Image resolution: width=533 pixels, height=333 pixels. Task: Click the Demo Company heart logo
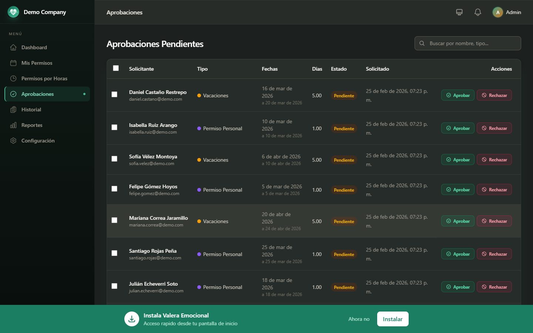(x=13, y=12)
